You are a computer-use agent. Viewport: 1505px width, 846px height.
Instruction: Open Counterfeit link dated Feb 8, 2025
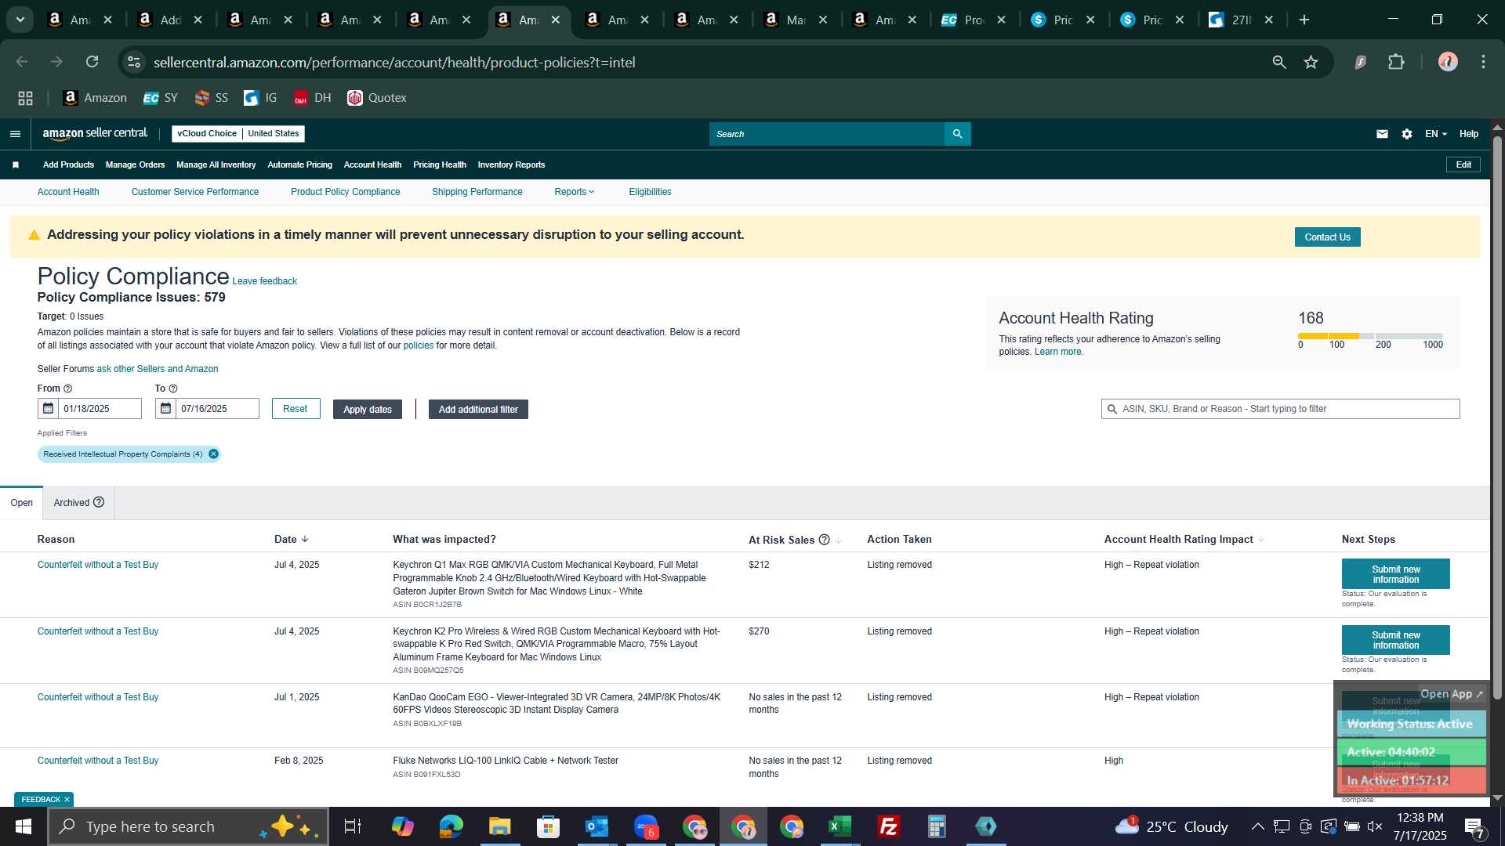click(x=98, y=761)
